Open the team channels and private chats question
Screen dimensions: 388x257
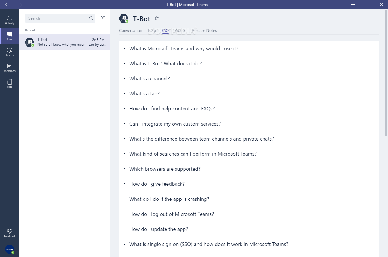[202, 139]
